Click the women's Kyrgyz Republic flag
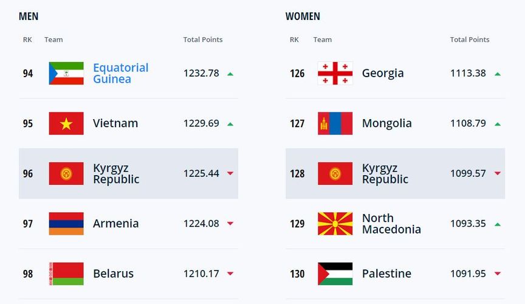 tap(335, 173)
